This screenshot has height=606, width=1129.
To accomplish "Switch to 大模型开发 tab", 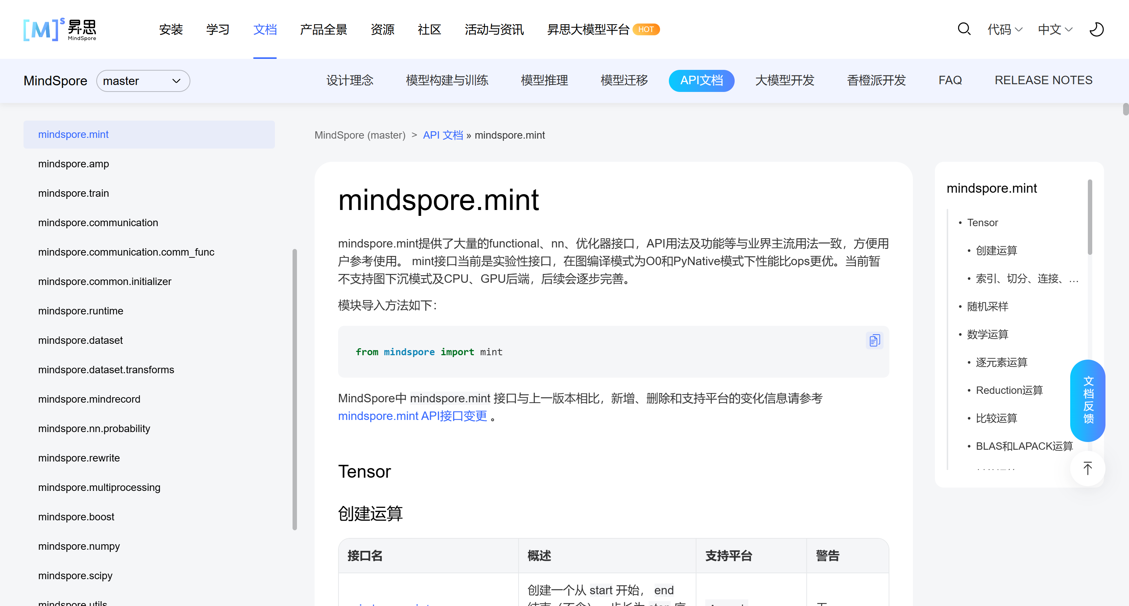I will point(785,80).
